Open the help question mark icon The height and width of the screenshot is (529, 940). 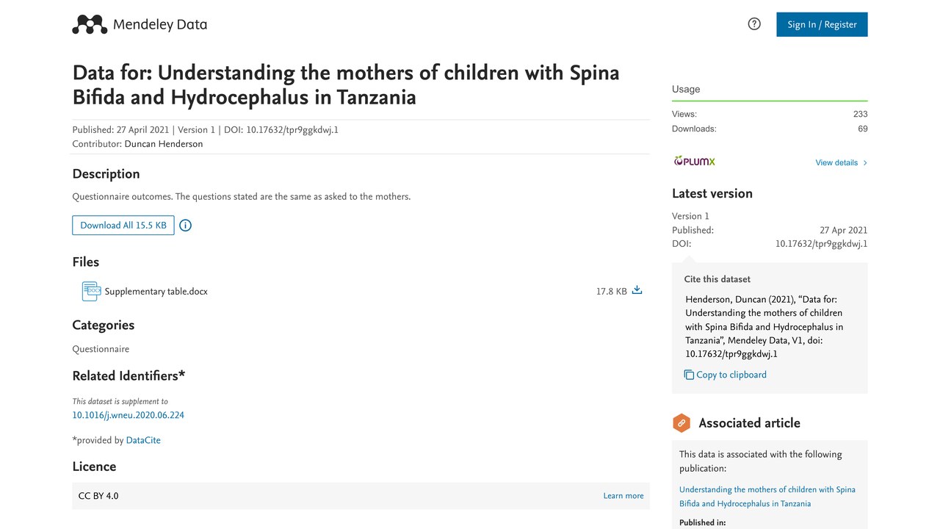[x=754, y=24]
